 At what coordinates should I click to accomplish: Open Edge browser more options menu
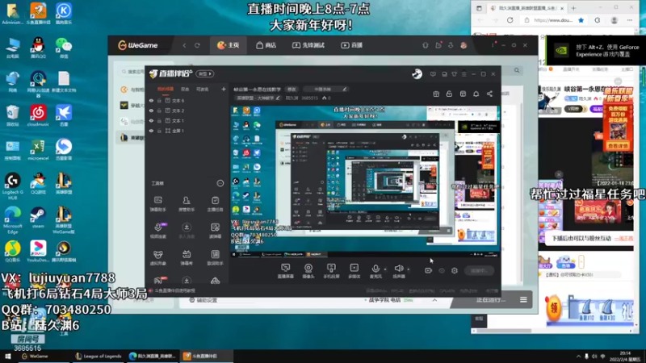tap(630, 20)
